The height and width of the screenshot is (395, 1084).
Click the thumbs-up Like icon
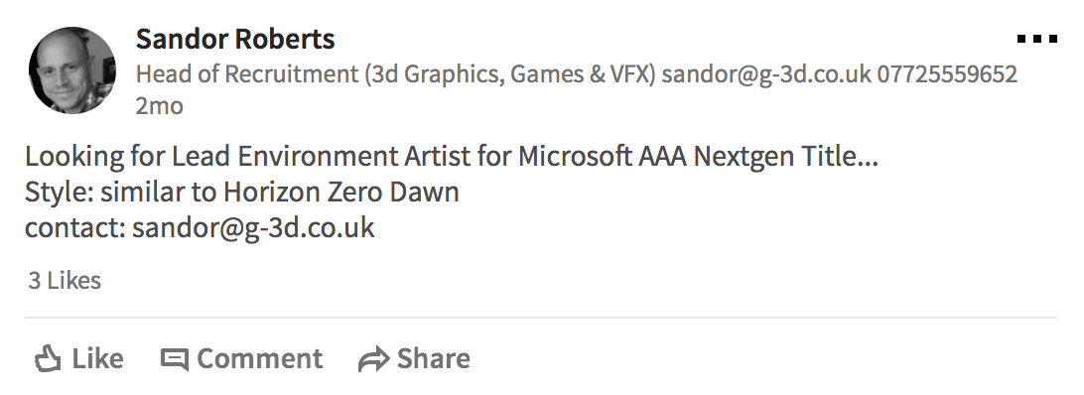click(48, 359)
